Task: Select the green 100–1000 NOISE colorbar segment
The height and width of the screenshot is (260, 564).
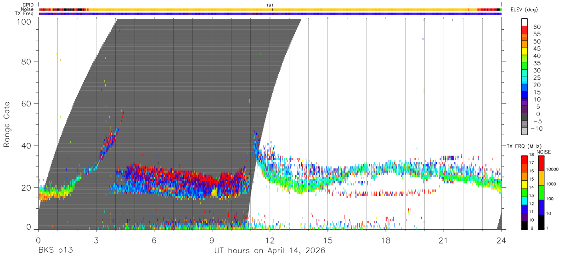Action: [541, 193]
